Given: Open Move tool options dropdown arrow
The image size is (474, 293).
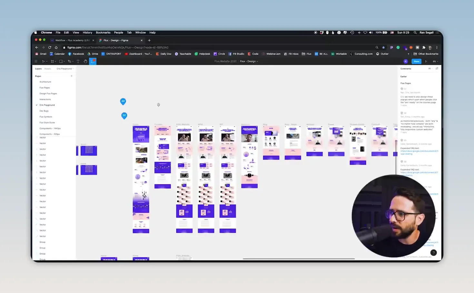Looking at the screenshot, I should pyautogui.click(x=47, y=61).
